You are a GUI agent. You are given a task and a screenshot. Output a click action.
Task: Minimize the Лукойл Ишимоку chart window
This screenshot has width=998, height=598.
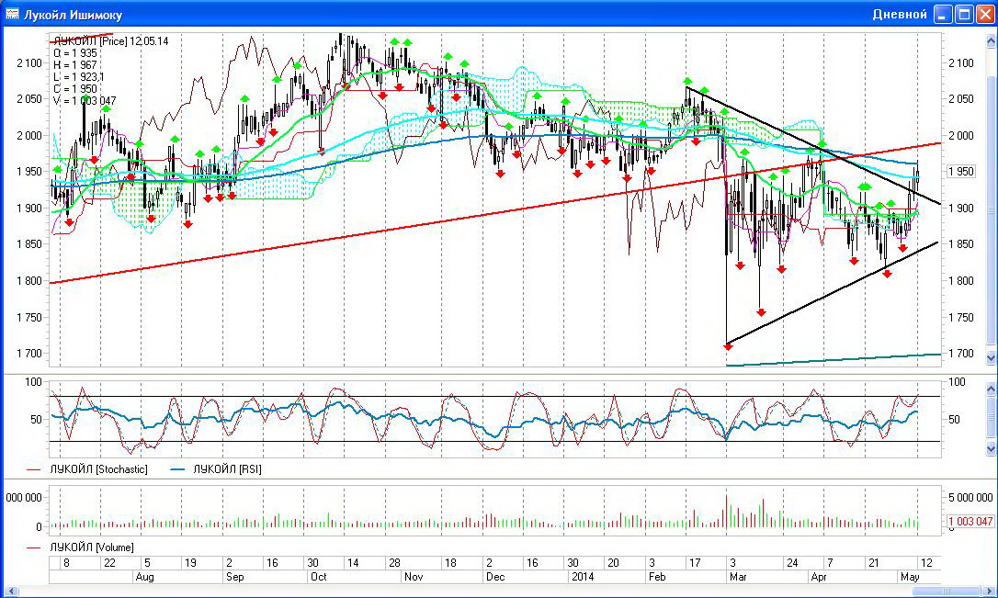click(x=943, y=14)
